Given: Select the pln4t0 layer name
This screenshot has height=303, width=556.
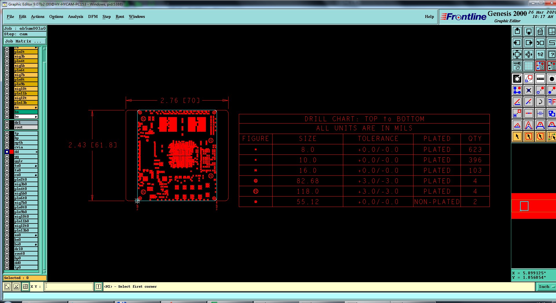Looking at the screenshot, I should point(26,189).
